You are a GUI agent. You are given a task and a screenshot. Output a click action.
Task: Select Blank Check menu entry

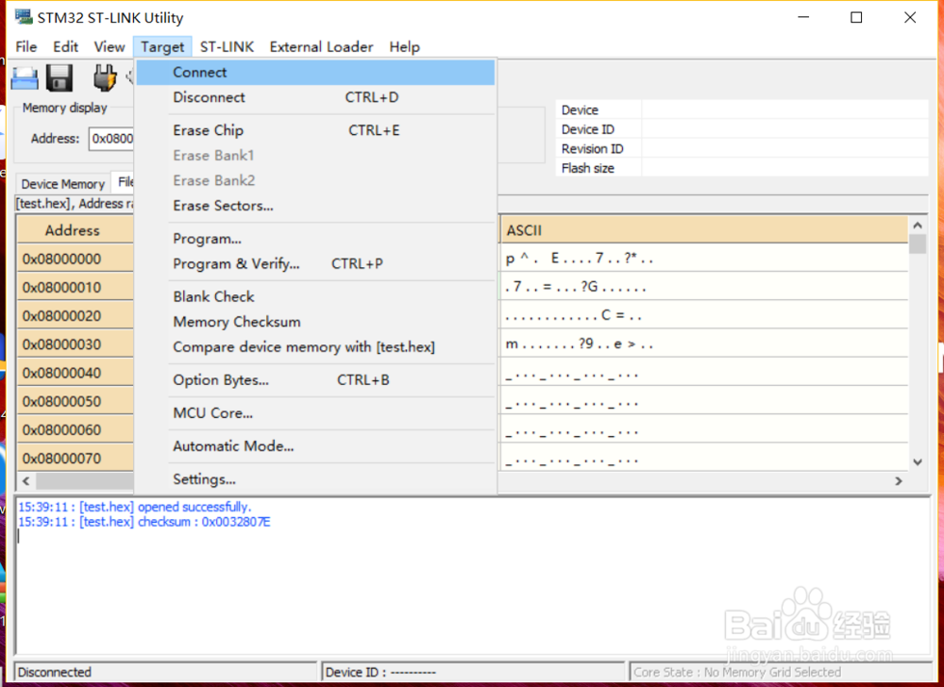tap(315, 296)
